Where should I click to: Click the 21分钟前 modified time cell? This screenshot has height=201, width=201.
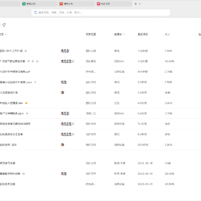(x=143, y=61)
